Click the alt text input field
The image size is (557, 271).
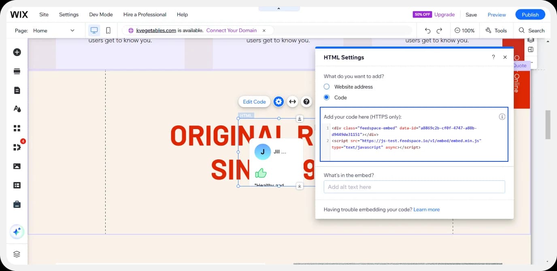coord(414,187)
